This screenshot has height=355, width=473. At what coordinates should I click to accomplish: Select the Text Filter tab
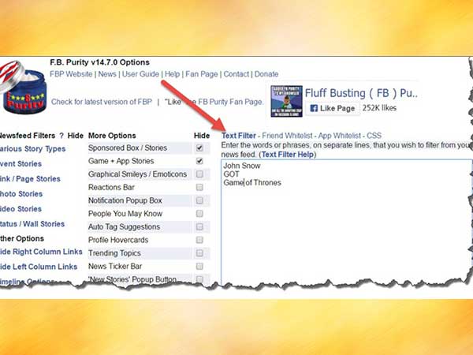239,136
